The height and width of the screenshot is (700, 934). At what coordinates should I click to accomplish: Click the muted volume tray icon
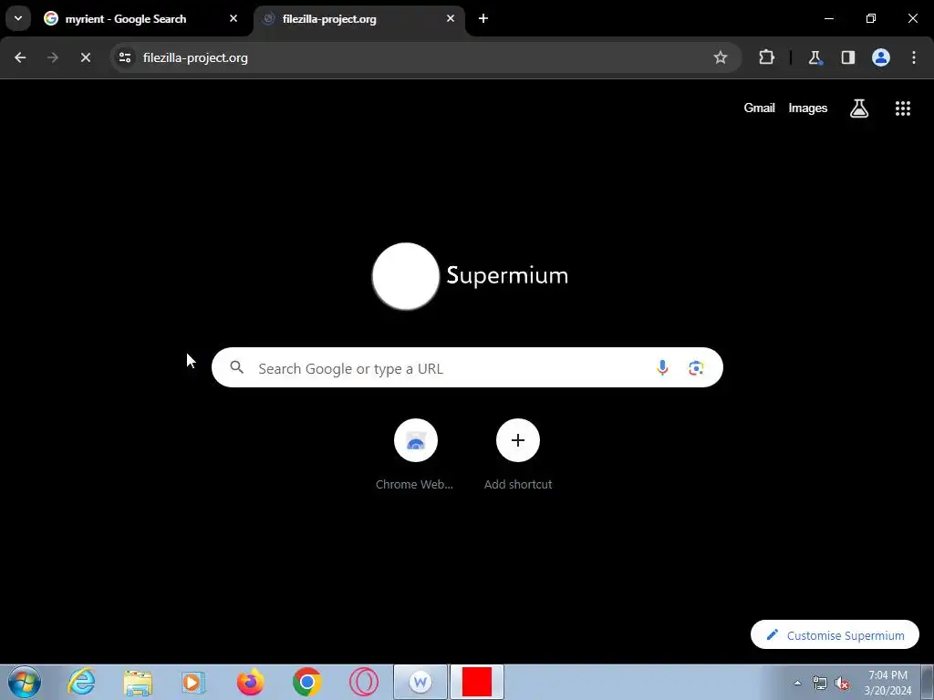[x=842, y=683]
